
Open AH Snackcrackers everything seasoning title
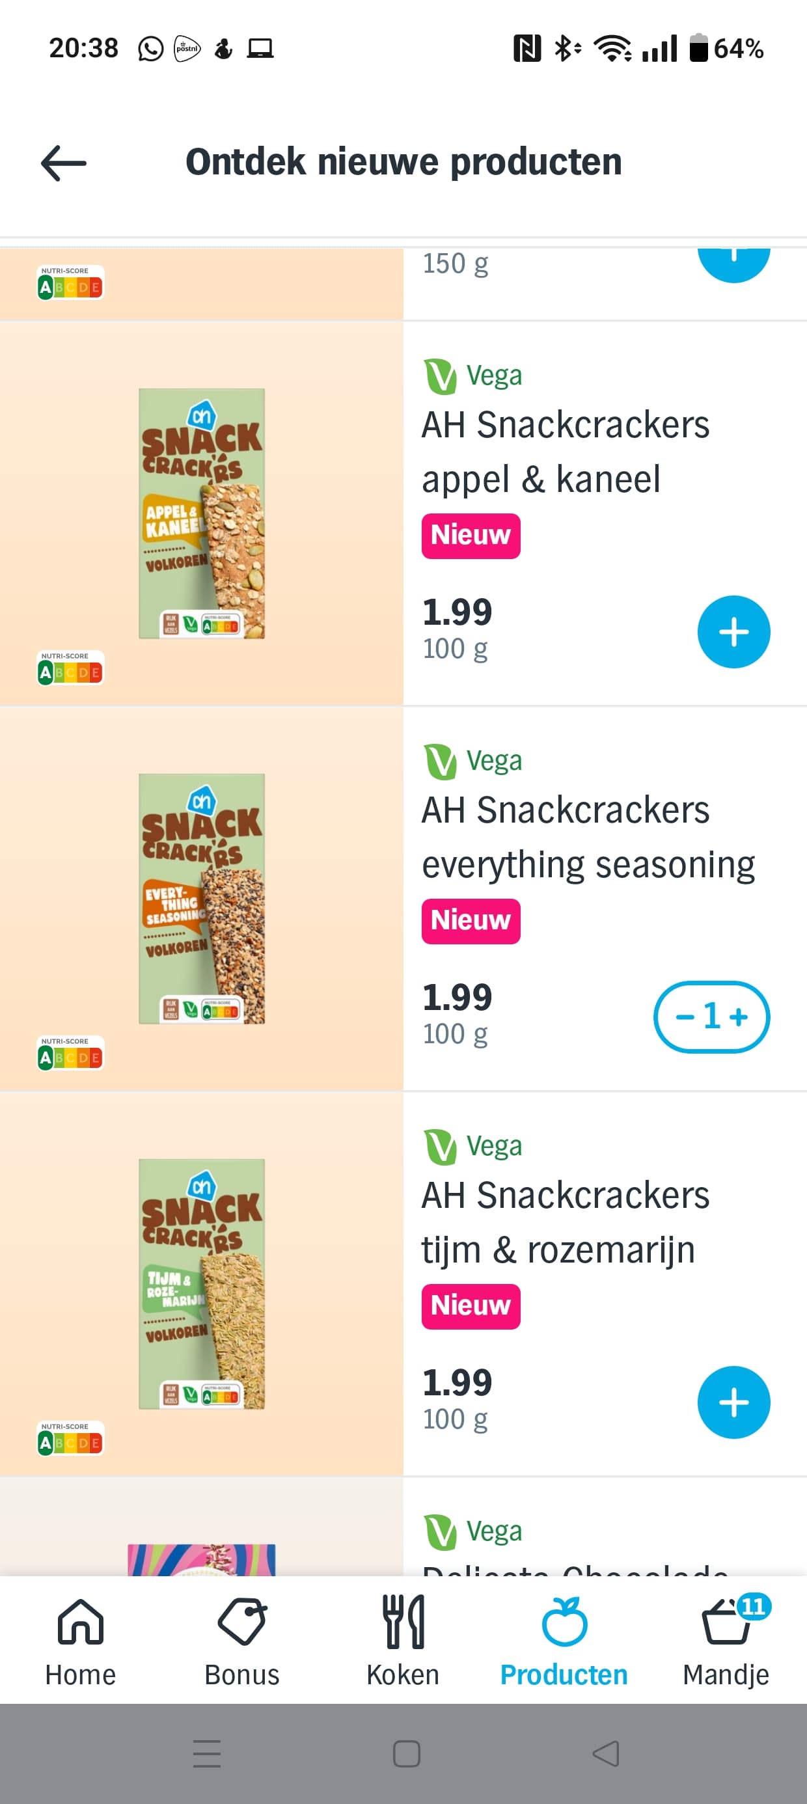point(588,837)
